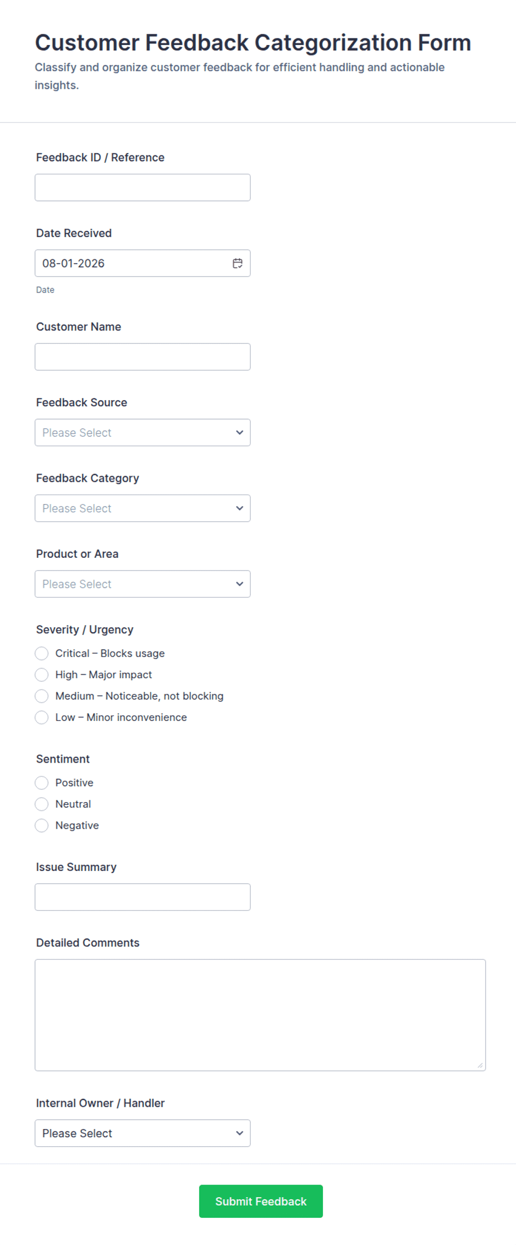Grab the Detailed Comments resize handle

pyautogui.click(x=480, y=1065)
